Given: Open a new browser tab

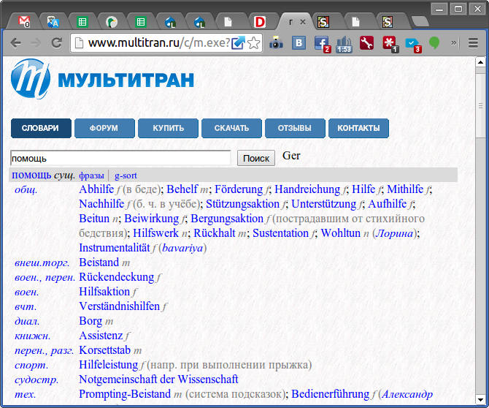Looking at the screenshot, I should [x=420, y=21].
